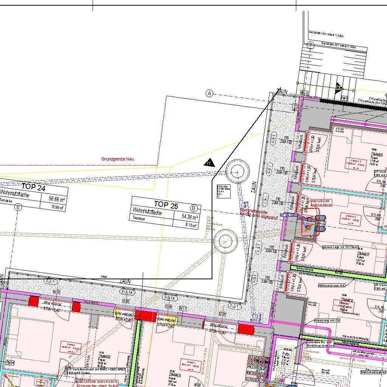Select the TOP 25 title label

(166, 204)
